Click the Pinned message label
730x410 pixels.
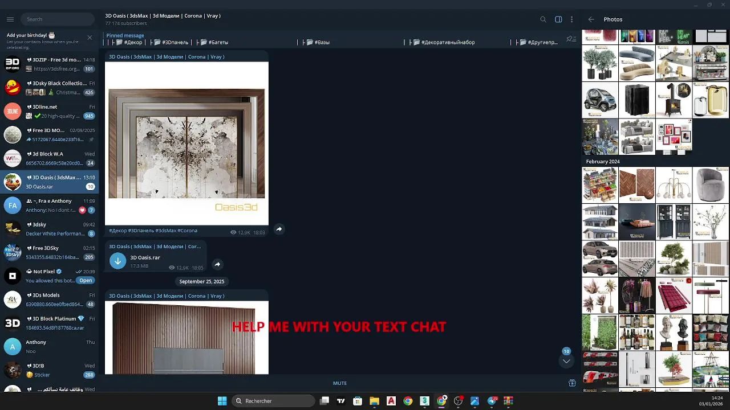click(x=125, y=35)
